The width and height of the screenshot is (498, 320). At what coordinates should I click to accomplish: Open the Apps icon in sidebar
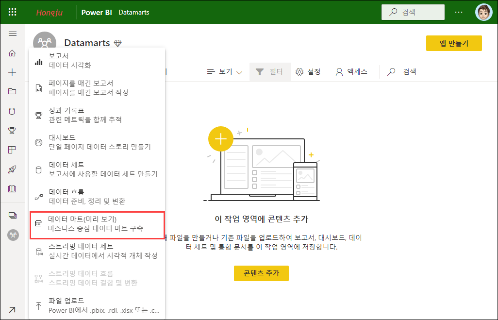tap(12, 150)
